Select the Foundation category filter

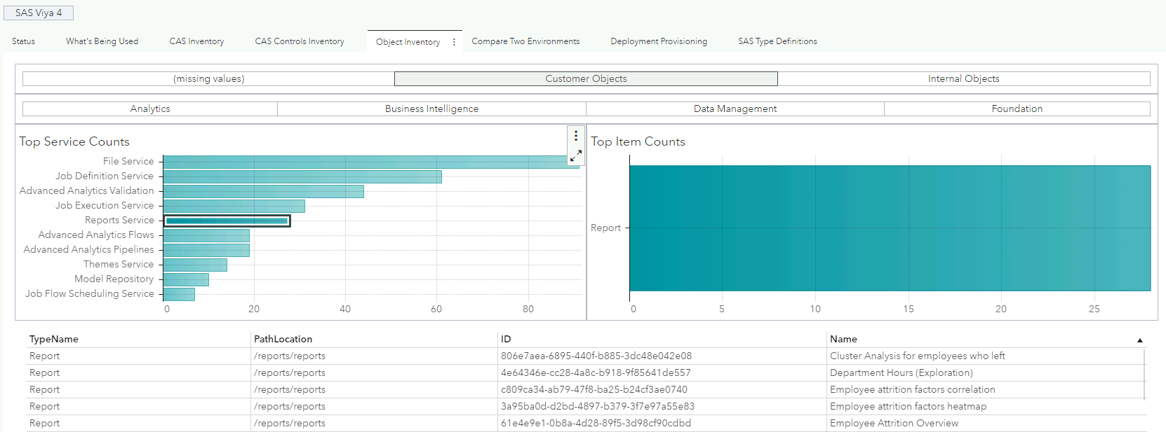[1017, 109]
